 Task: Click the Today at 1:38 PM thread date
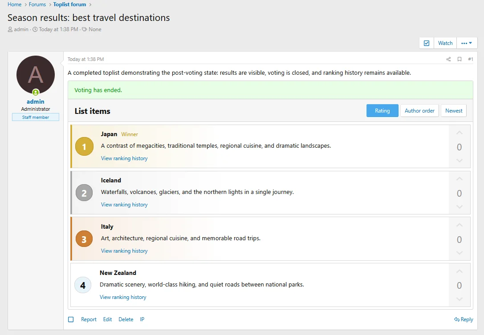[58, 29]
